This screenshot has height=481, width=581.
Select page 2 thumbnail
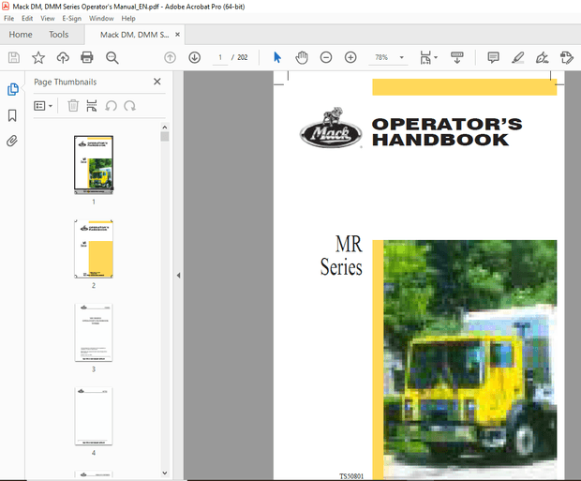click(94, 248)
